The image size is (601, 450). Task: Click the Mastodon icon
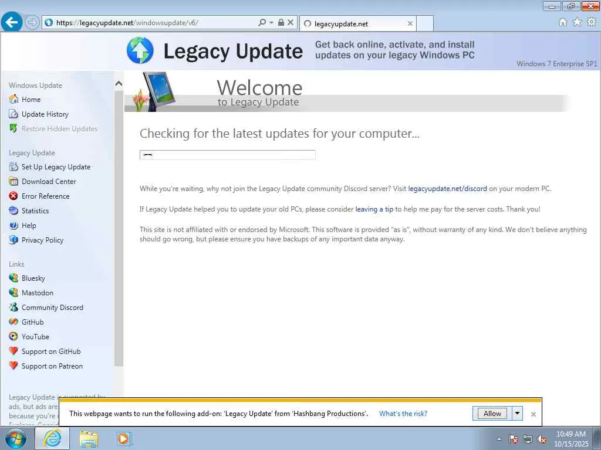click(13, 293)
